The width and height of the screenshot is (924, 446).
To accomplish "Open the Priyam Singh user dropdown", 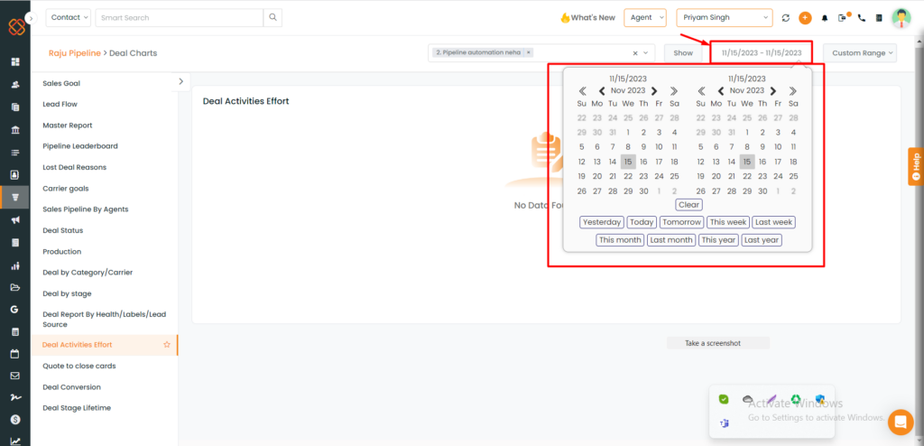I will coord(725,18).
